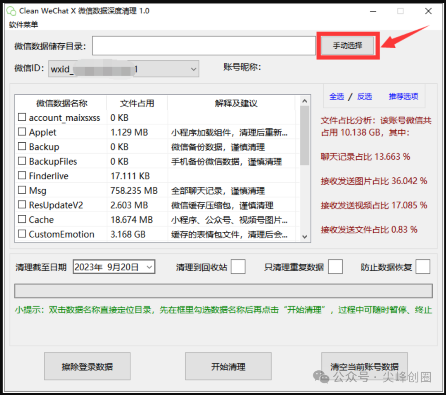446x395 pixels.
Task: Select the 18.674 MB size cell
Action: point(131,220)
